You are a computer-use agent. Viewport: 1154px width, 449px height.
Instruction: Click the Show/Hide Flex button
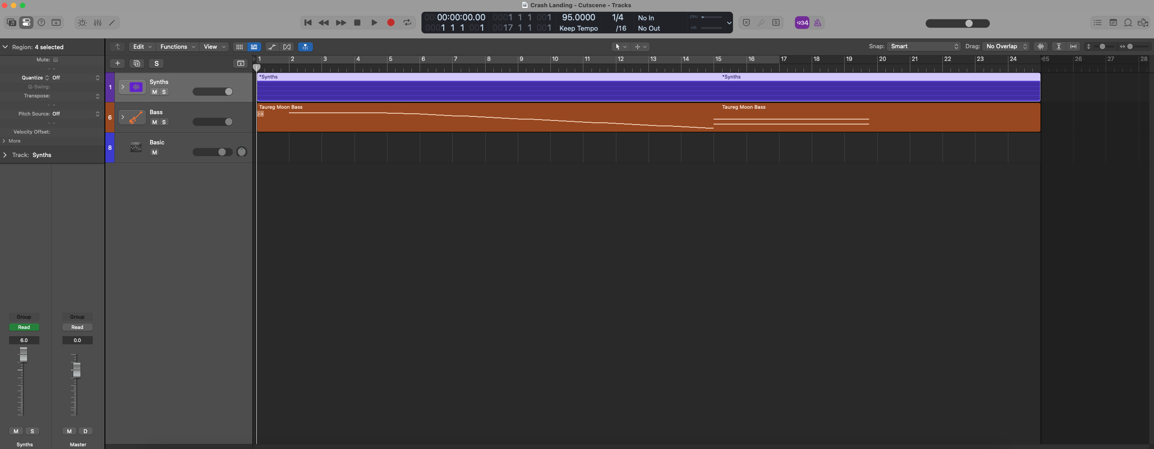click(287, 47)
